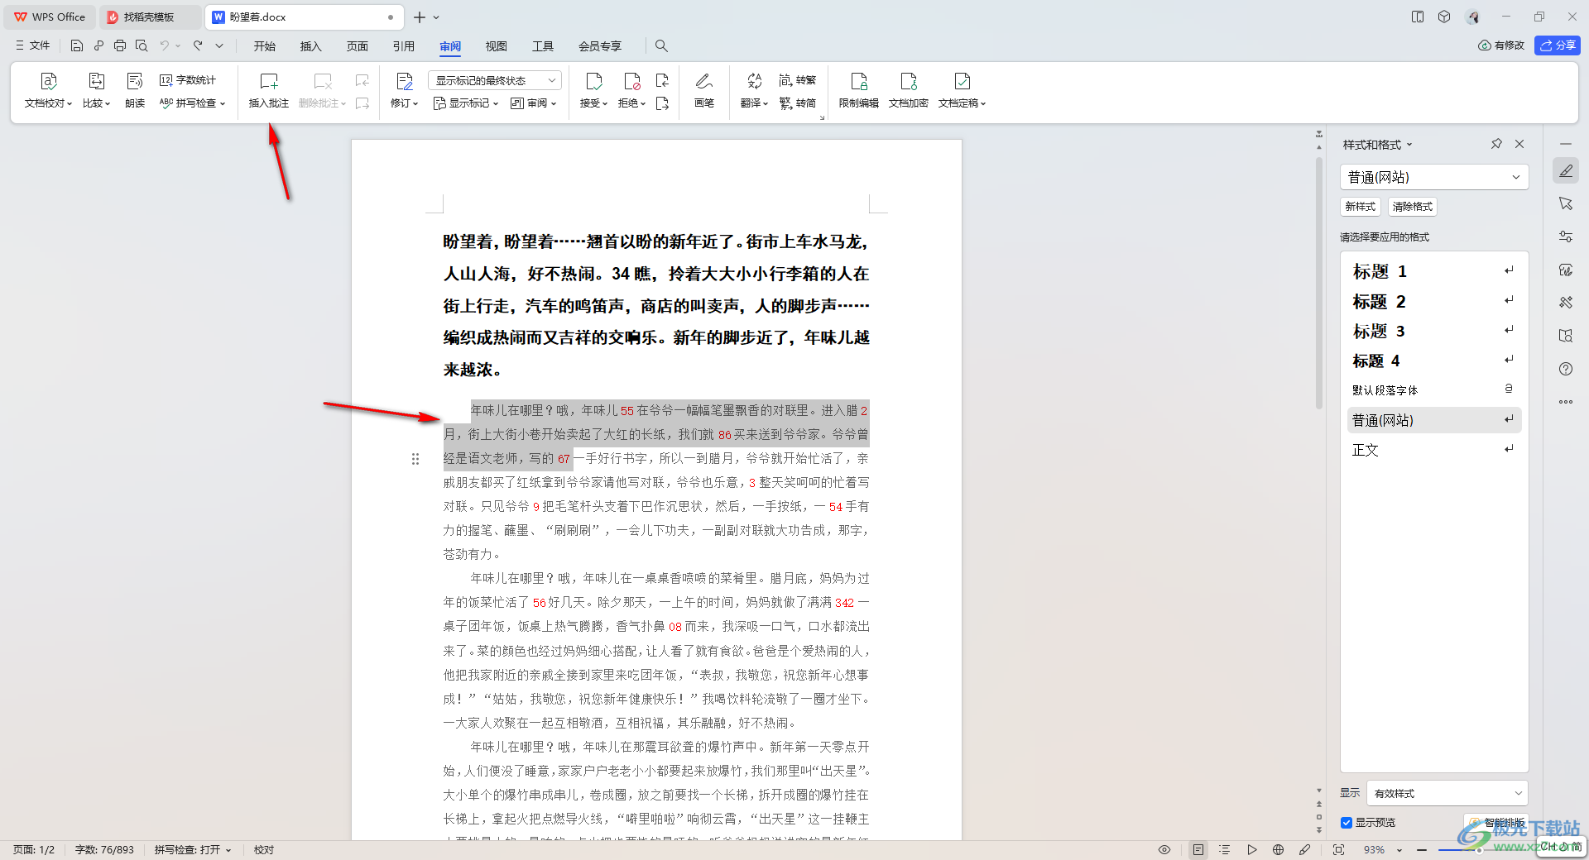Toggle full screen view icon in status bar
Viewport: 1589px width, 860px height.
1338,849
